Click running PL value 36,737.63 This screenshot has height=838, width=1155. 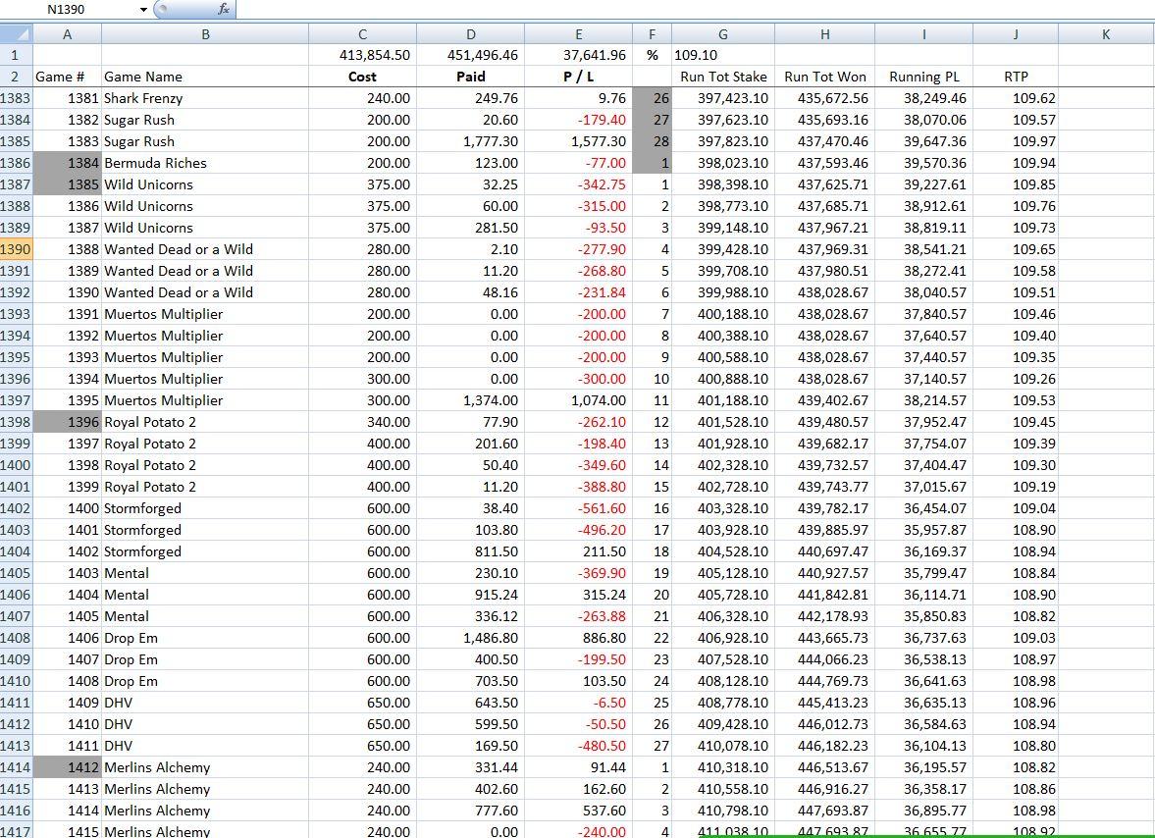(923, 638)
